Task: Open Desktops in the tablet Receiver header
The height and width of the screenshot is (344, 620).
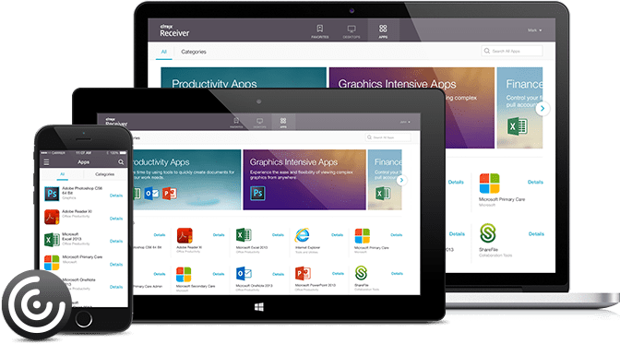Action: tap(260, 123)
